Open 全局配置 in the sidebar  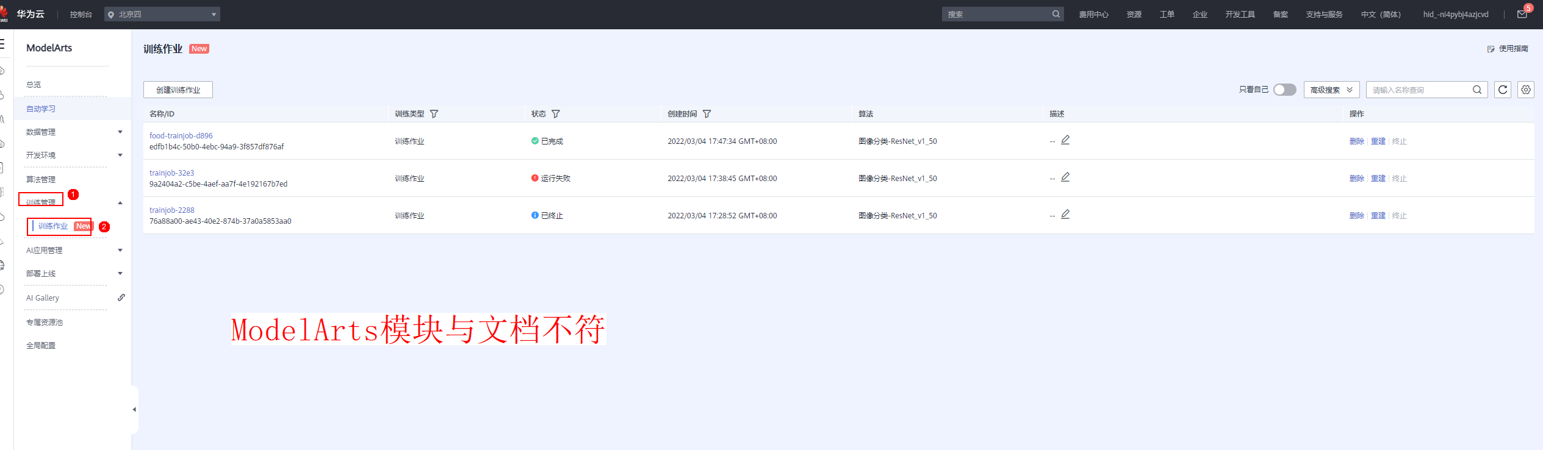(41, 346)
